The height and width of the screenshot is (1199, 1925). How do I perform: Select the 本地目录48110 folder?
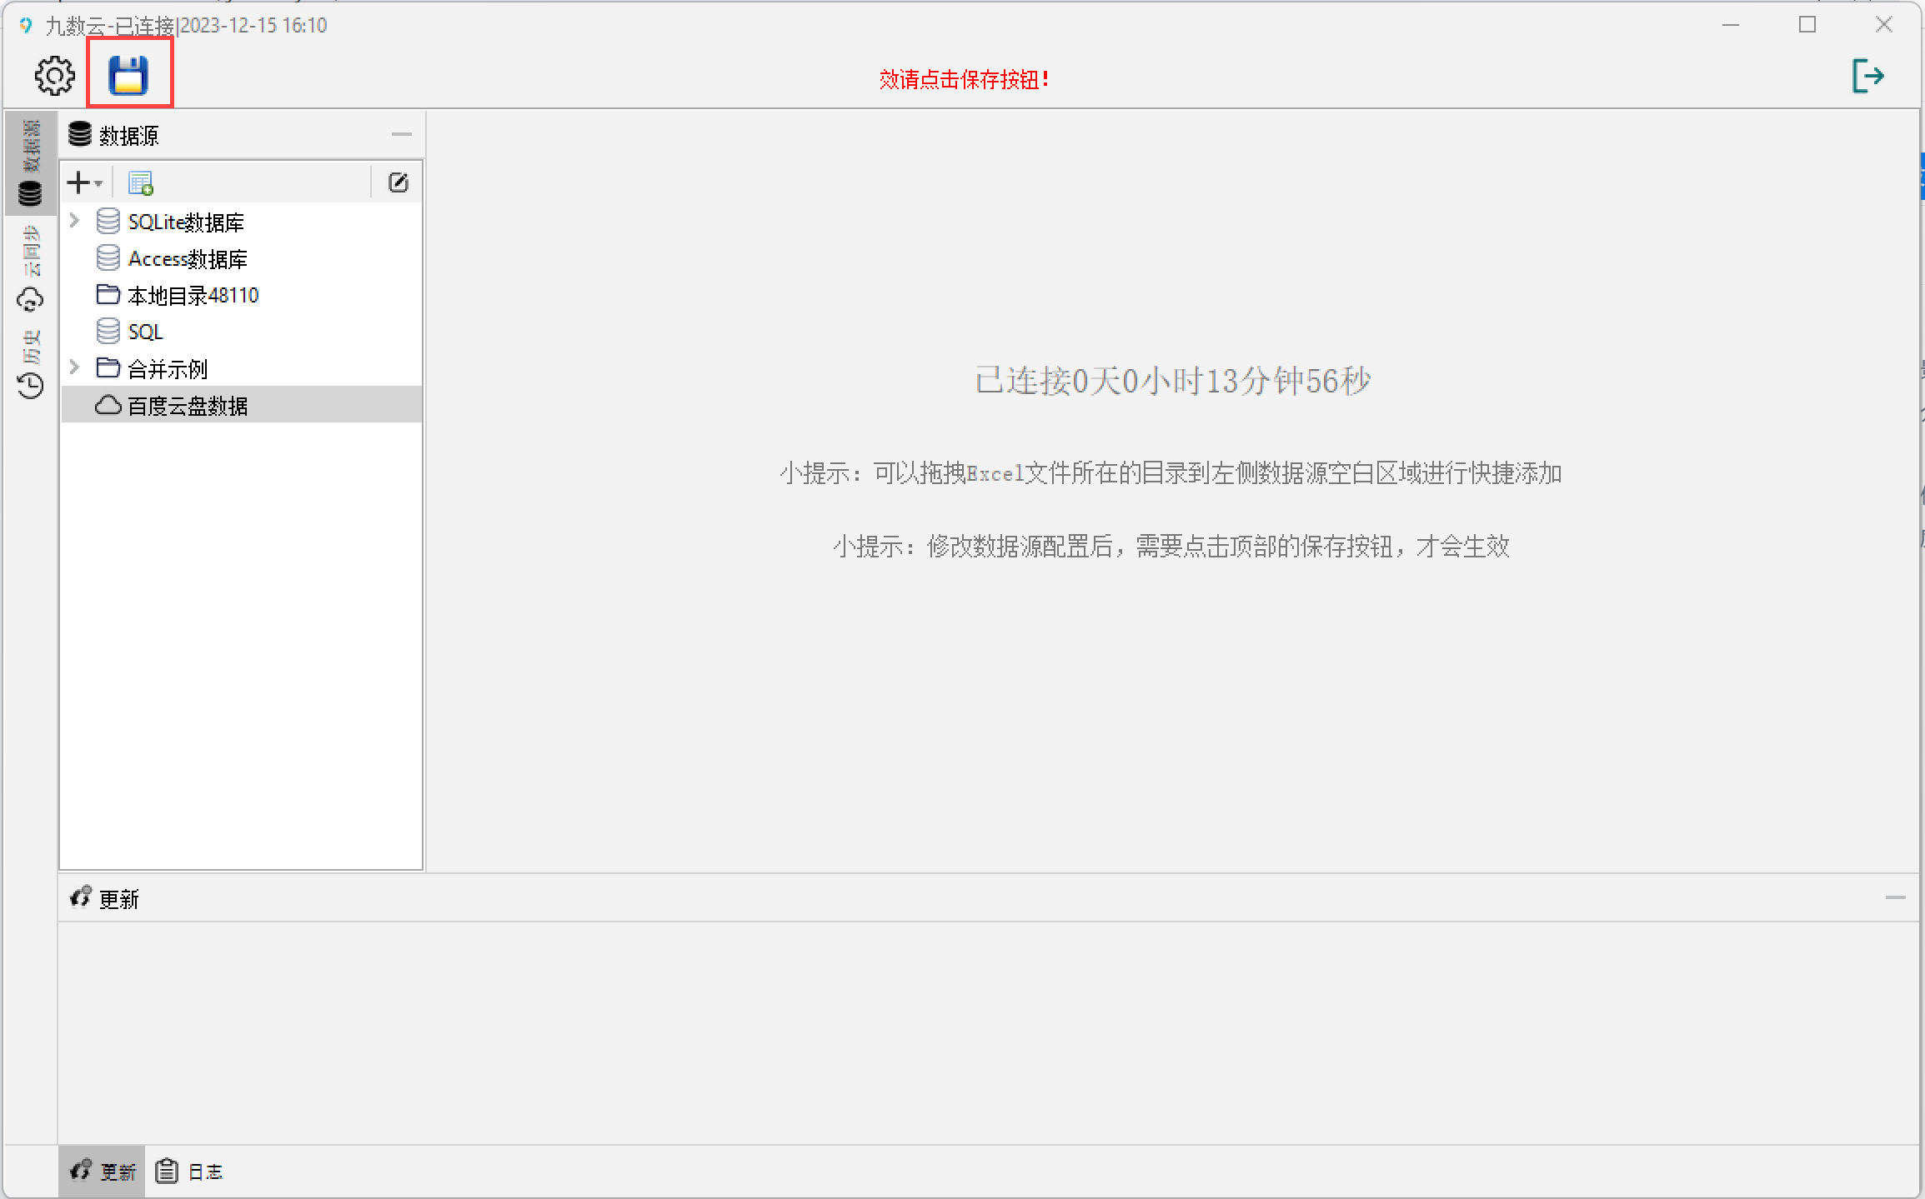193,296
